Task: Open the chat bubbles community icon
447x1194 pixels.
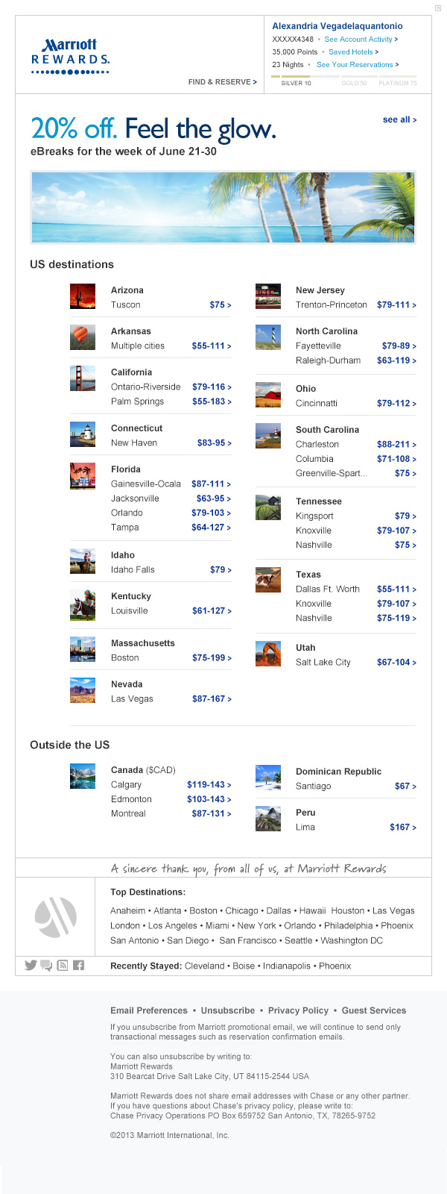Action: [46, 966]
